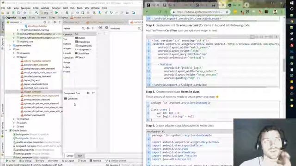Open Component Tree settings gear
The image size is (296, 166).
pyautogui.click(x=88, y=93)
